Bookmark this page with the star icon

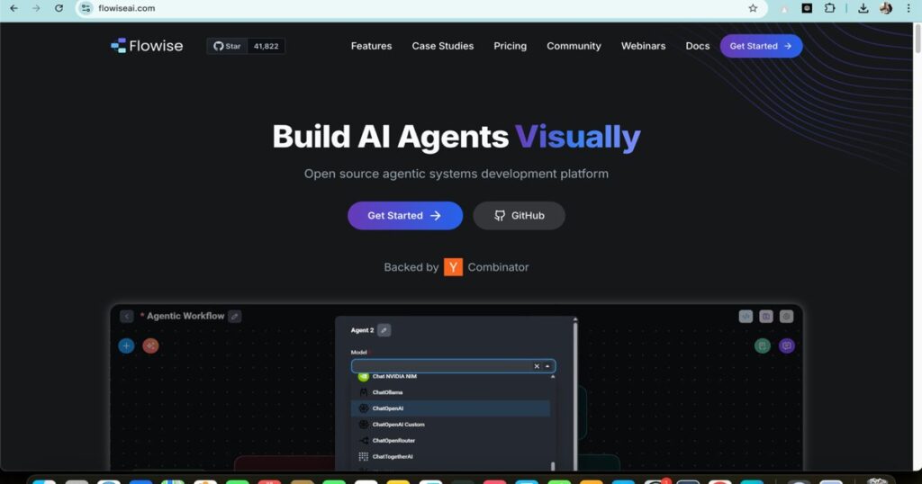pos(753,8)
